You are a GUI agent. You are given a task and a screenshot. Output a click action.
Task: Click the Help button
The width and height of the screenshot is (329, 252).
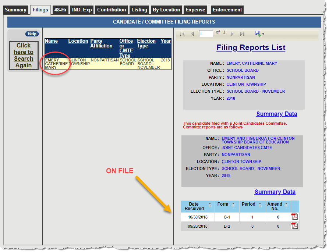click(32, 34)
